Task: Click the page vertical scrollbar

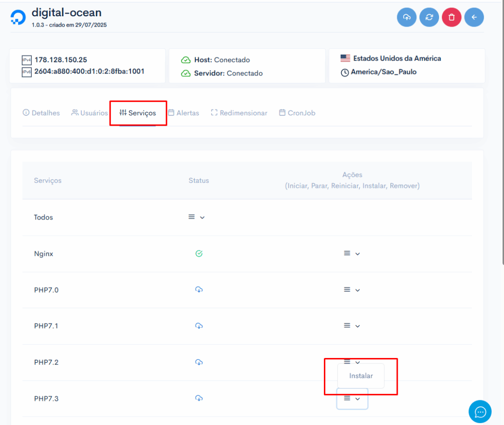Action: coord(503,132)
